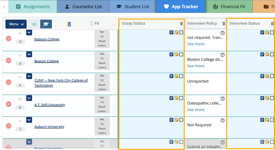The height and width of the screenshot is (150, 275).
Task: Check Essay Status box for A.T. Still University
Action: (x=181, y=98)
